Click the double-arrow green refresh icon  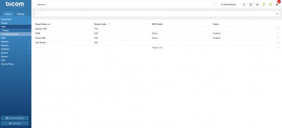point(270,5)
